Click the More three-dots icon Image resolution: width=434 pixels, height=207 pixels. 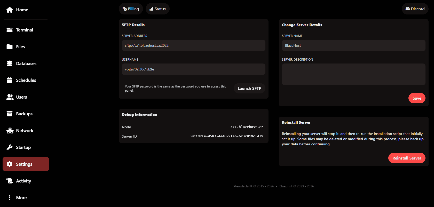pos(10,198)
